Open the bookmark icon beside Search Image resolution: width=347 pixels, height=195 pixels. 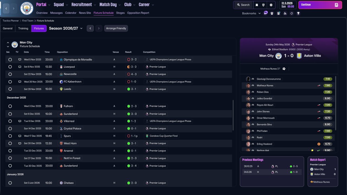[x=257, y=5]
